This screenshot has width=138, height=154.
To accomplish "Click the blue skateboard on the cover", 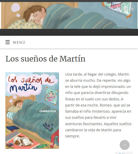I will pyautogui.click(x=13, y=128).
